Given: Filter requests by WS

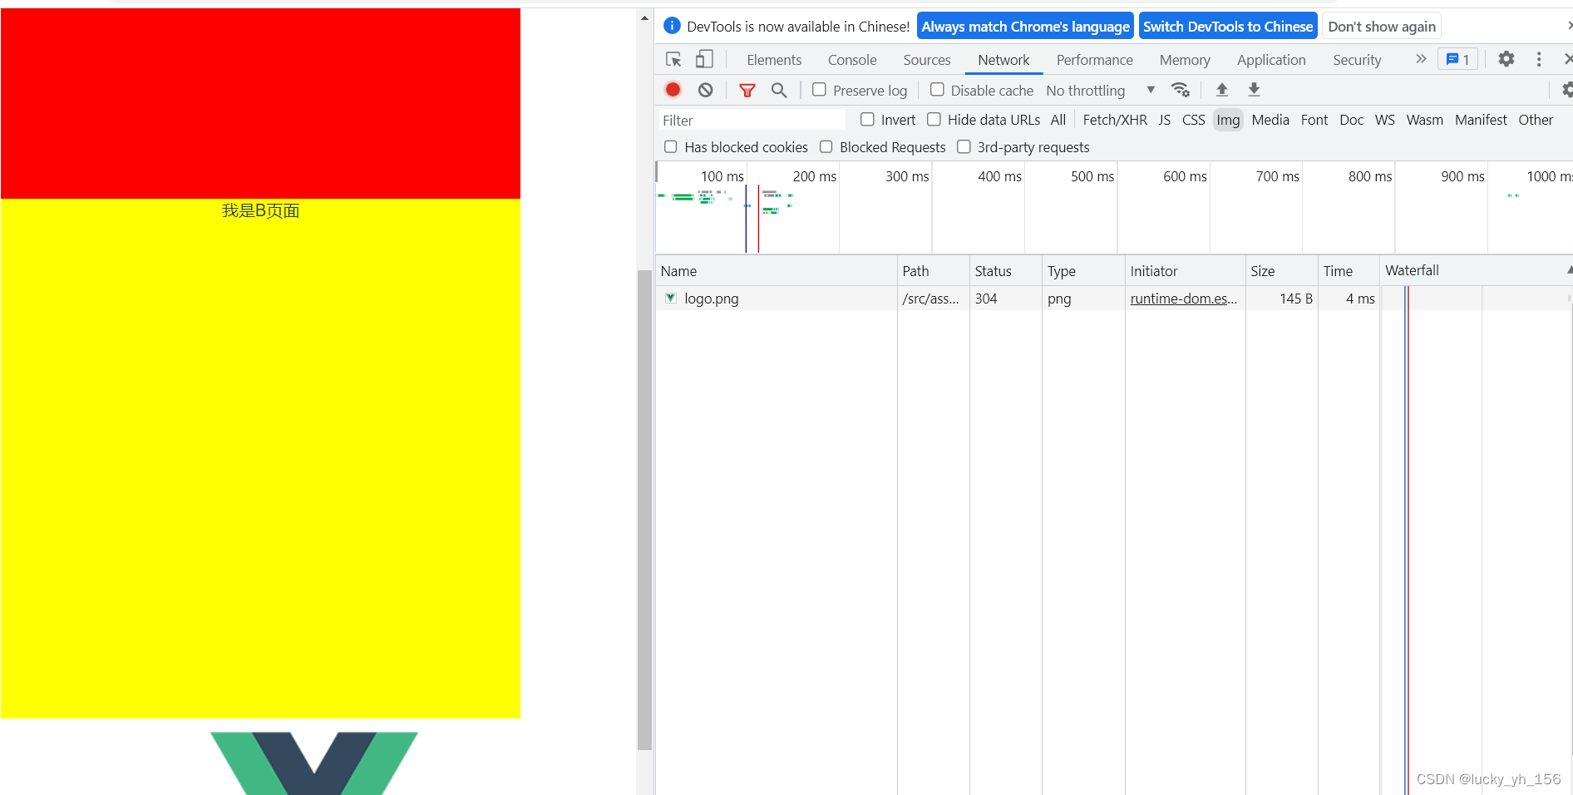Looking at the screenshot, I should point(1384,120).
